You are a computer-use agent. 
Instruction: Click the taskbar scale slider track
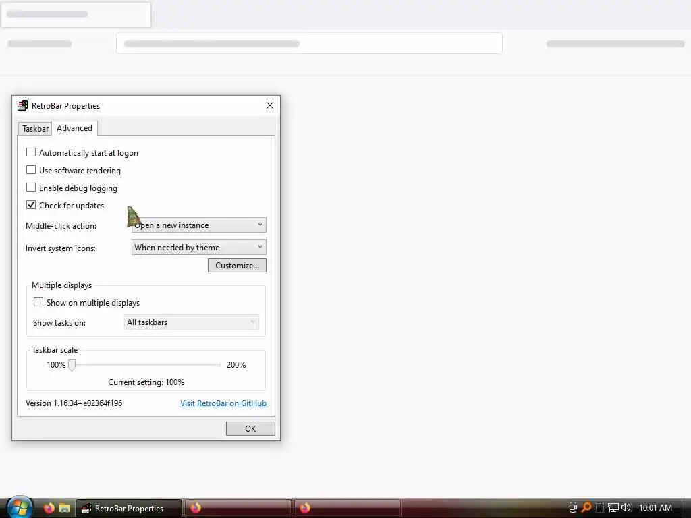(x=146, y=365)
